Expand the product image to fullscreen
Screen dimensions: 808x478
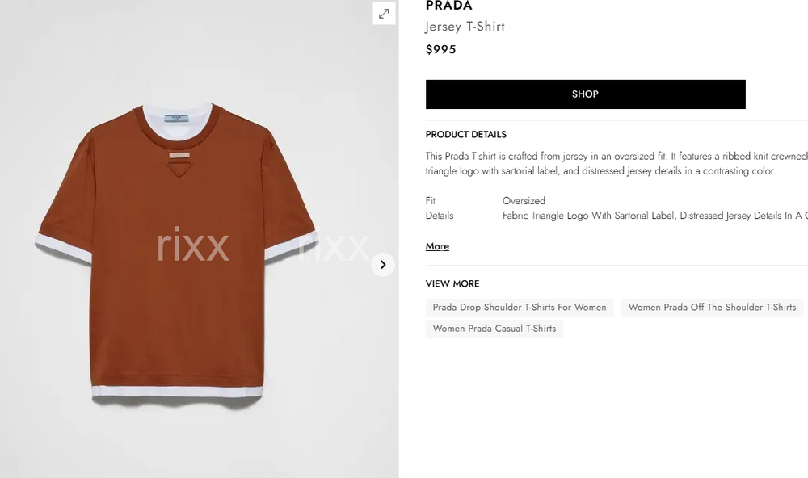[x=384, y=13]
